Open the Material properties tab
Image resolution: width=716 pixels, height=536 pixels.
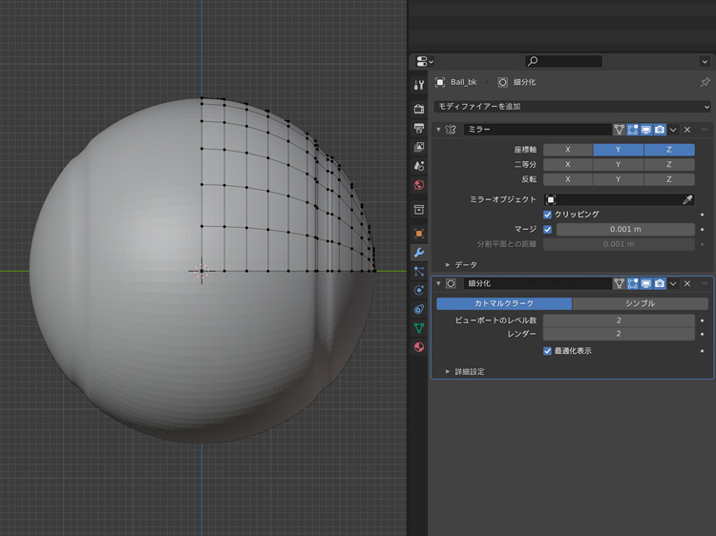(419, 347)
